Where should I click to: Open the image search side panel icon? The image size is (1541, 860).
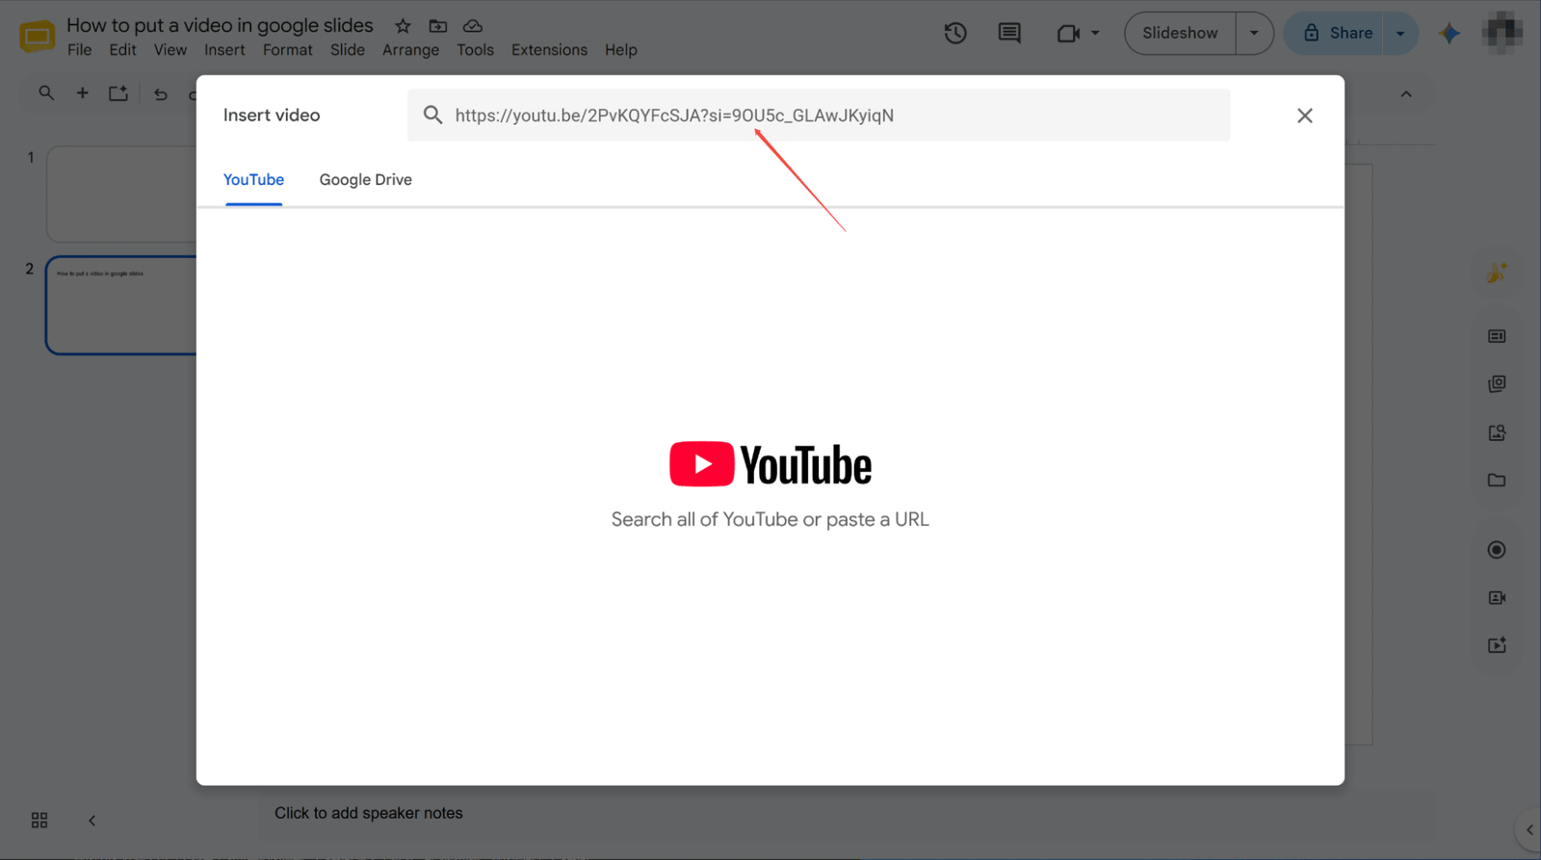click(1497, 433)
